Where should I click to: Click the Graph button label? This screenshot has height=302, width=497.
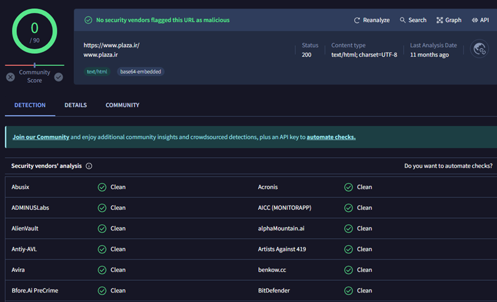(453, 20)
